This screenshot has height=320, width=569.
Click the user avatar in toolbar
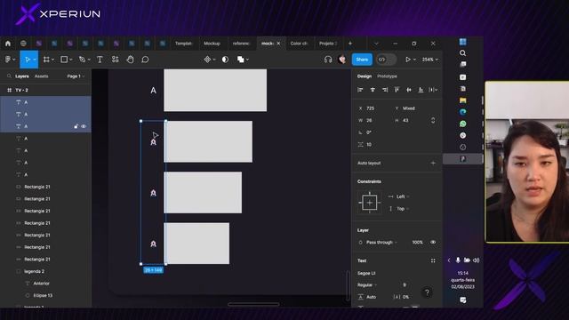point(341,60)
